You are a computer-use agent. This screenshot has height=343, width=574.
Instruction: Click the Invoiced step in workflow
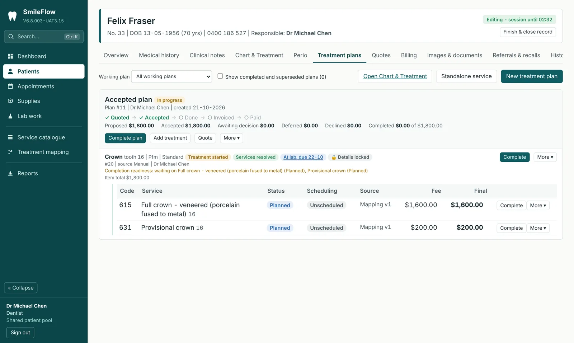click(x=221, y=118)
